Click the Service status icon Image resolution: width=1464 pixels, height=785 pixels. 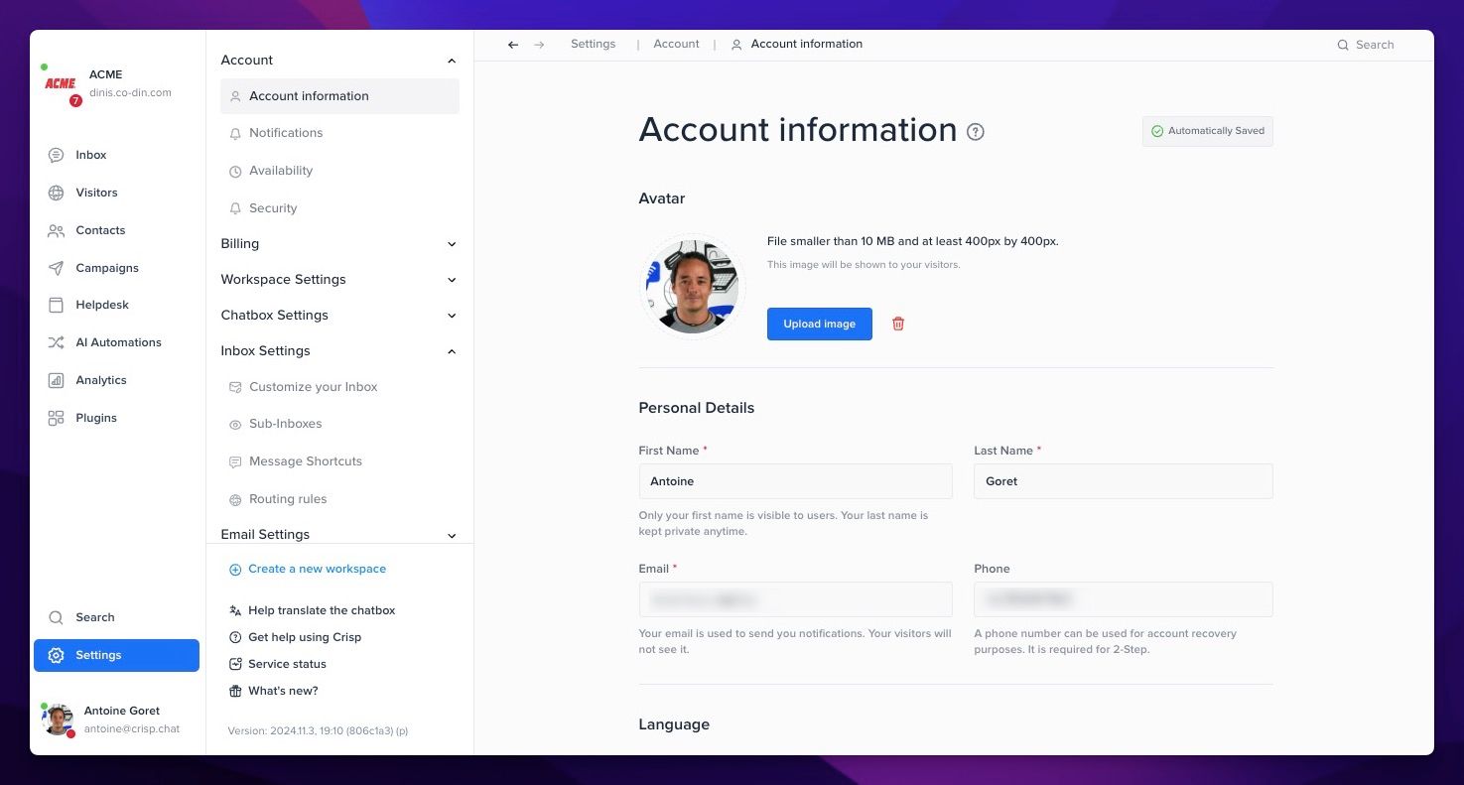coord(235,664)
